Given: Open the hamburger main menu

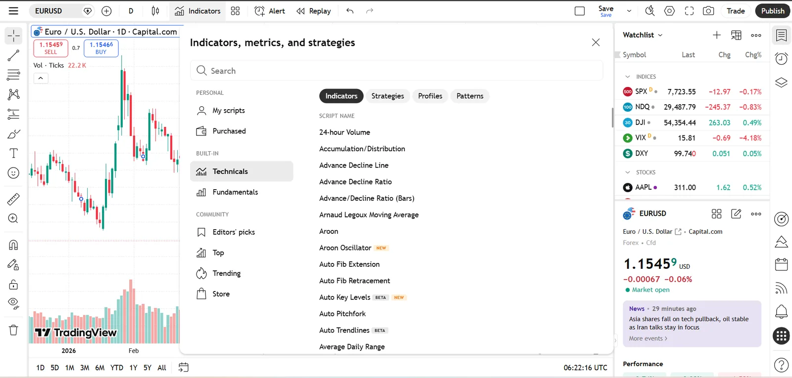Looking at the screenshot, I should point(13,11).
